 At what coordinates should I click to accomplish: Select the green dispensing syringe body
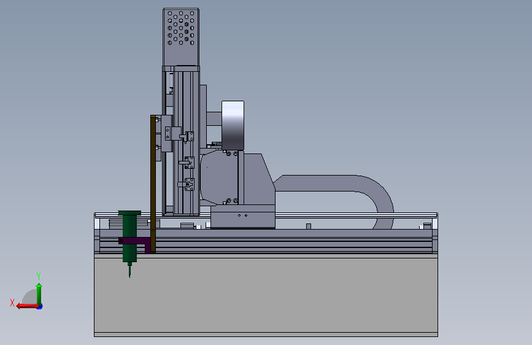click(129, 236)
